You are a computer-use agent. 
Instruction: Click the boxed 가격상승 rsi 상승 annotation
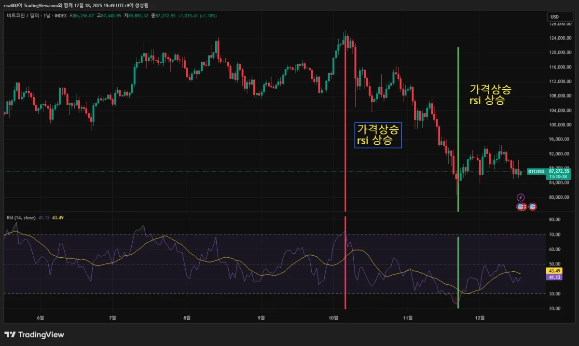378,136
